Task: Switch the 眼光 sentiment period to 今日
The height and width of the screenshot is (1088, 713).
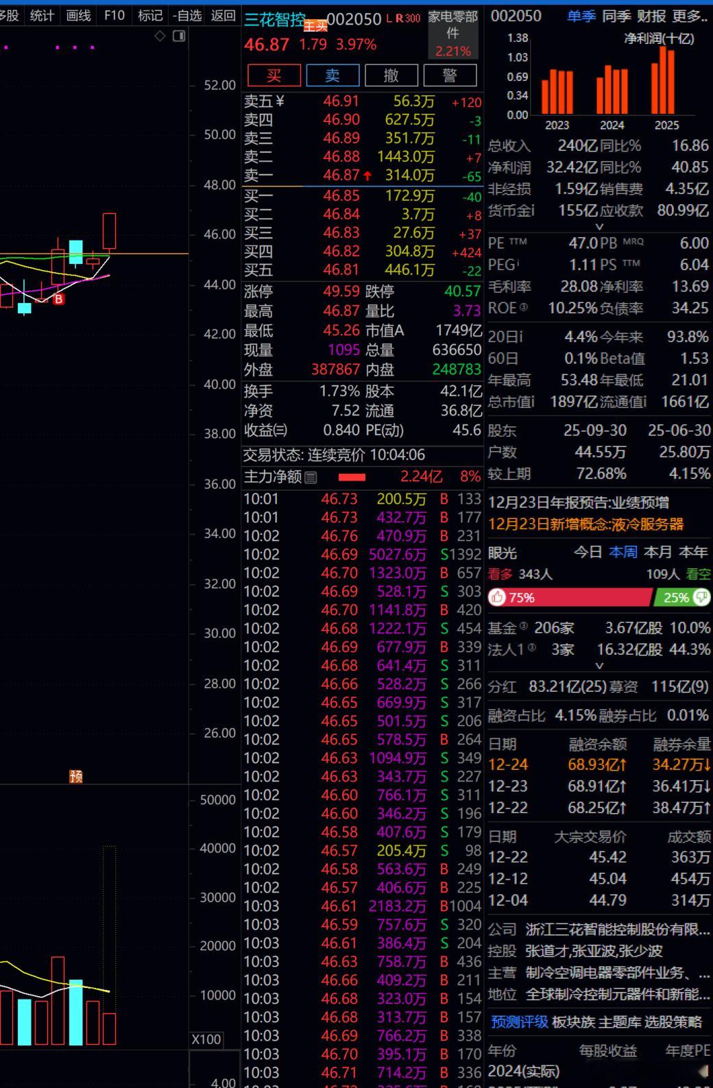Action: click(x=588, y=553)
